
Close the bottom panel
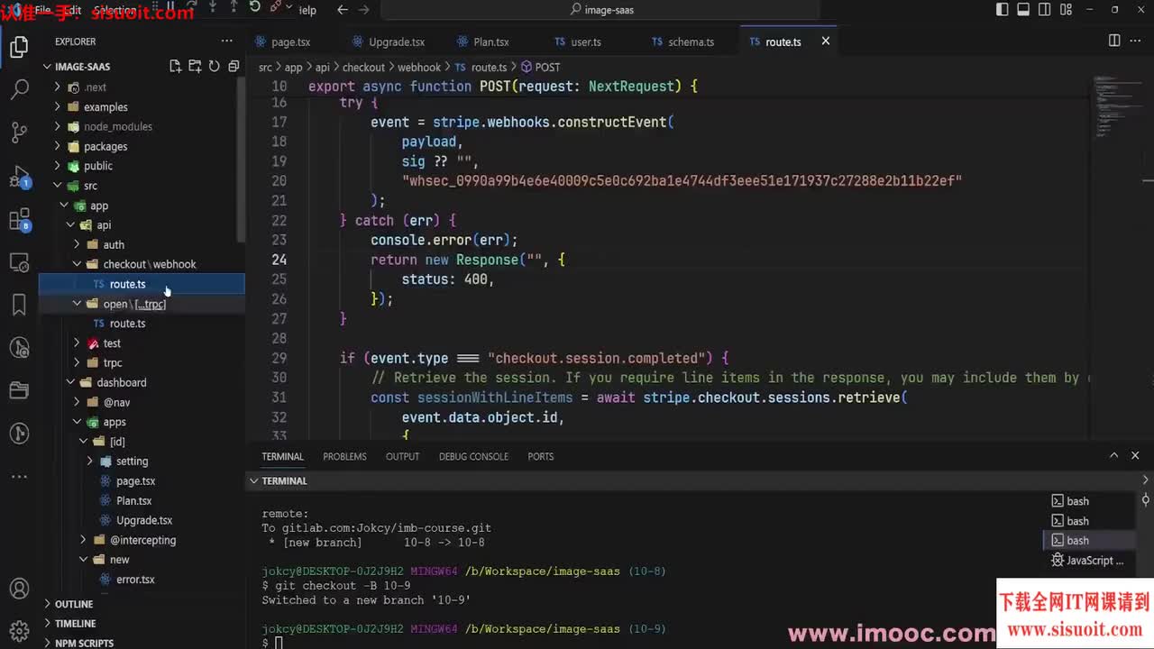pyautogui.click(x=1135, y=456)
